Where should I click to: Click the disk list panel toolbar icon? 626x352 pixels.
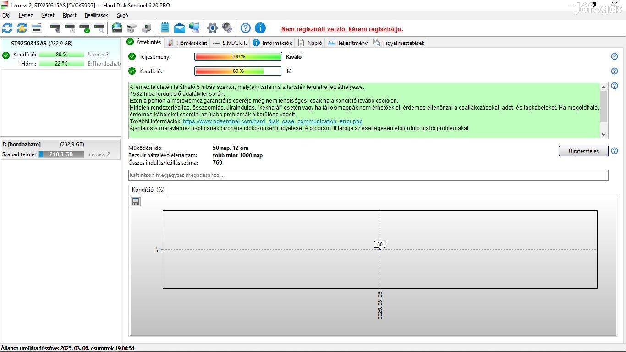37,28
